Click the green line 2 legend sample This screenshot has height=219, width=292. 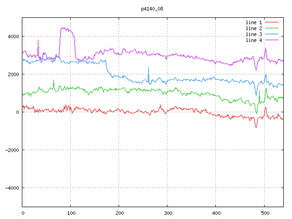pos(271,28)
